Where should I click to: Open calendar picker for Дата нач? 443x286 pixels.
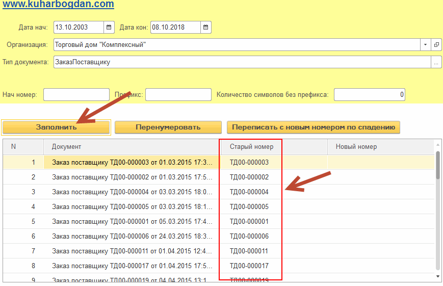pos(109,27)
